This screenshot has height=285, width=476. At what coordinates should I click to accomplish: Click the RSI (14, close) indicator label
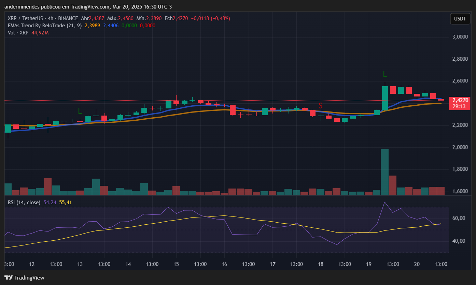click(24, 202)
